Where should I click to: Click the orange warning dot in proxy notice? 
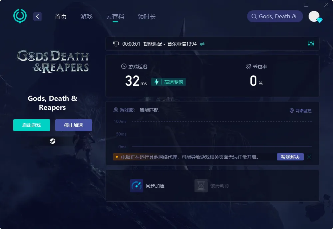click(x=117, y=157)
